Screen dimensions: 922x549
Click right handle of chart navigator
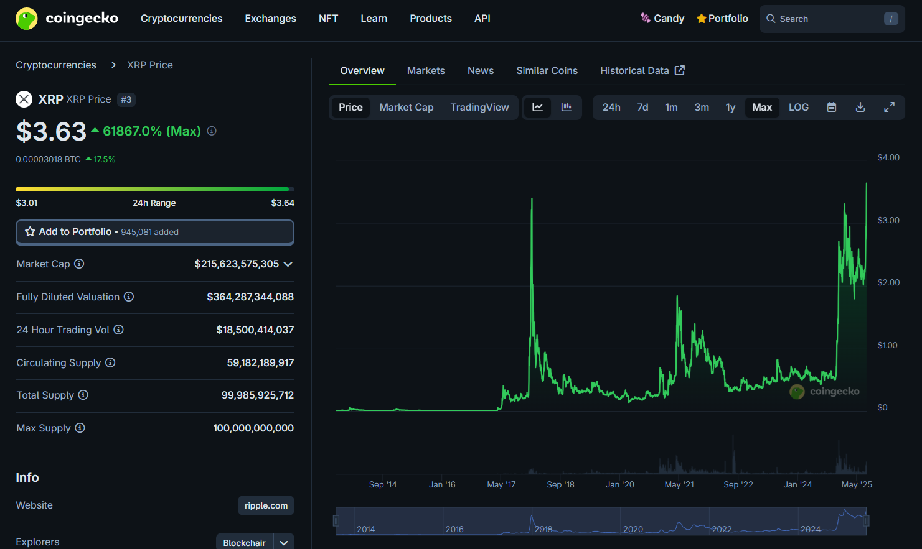click(866, 521)
